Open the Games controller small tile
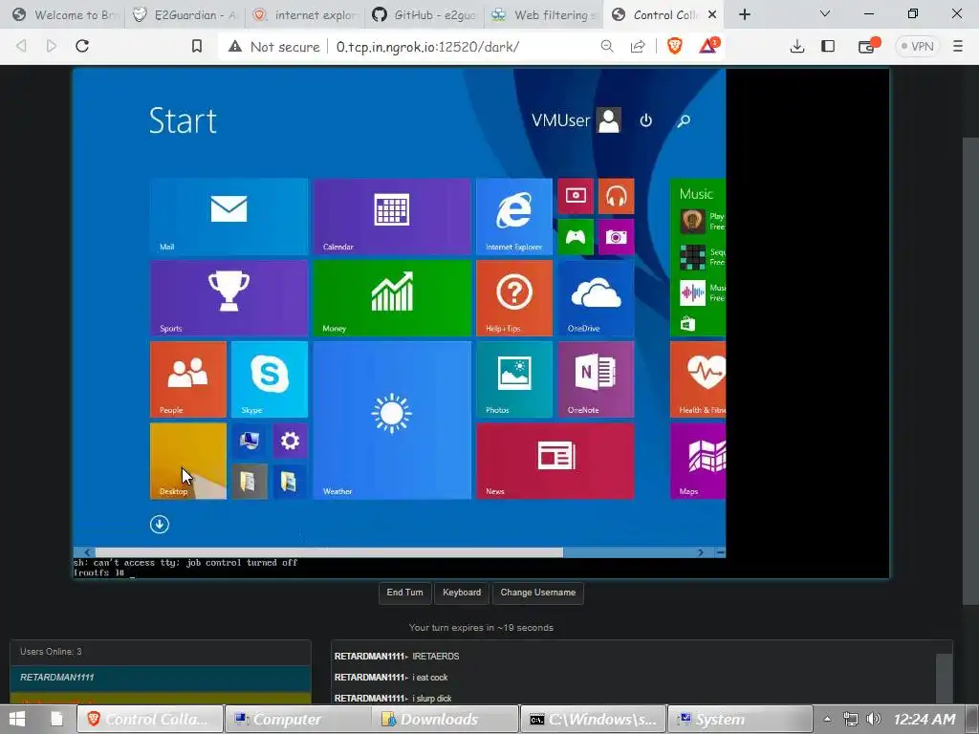The width and height of the screenshot is (979, 734). [x=575, y=237]
